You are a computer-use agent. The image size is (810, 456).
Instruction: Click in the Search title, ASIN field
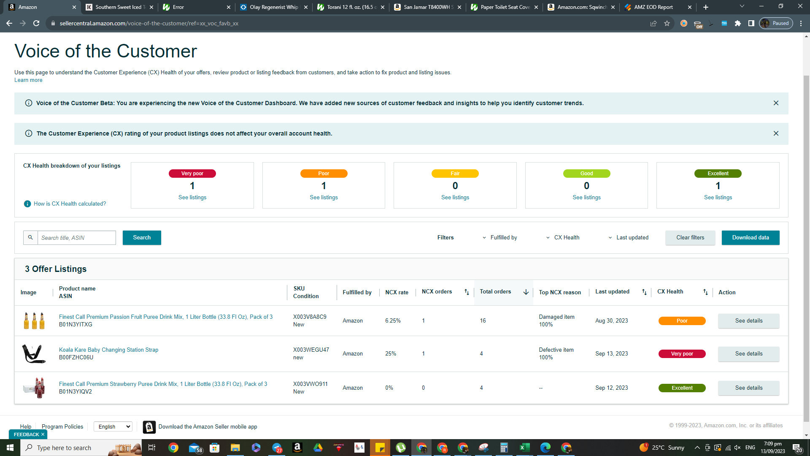coord(77,238)
